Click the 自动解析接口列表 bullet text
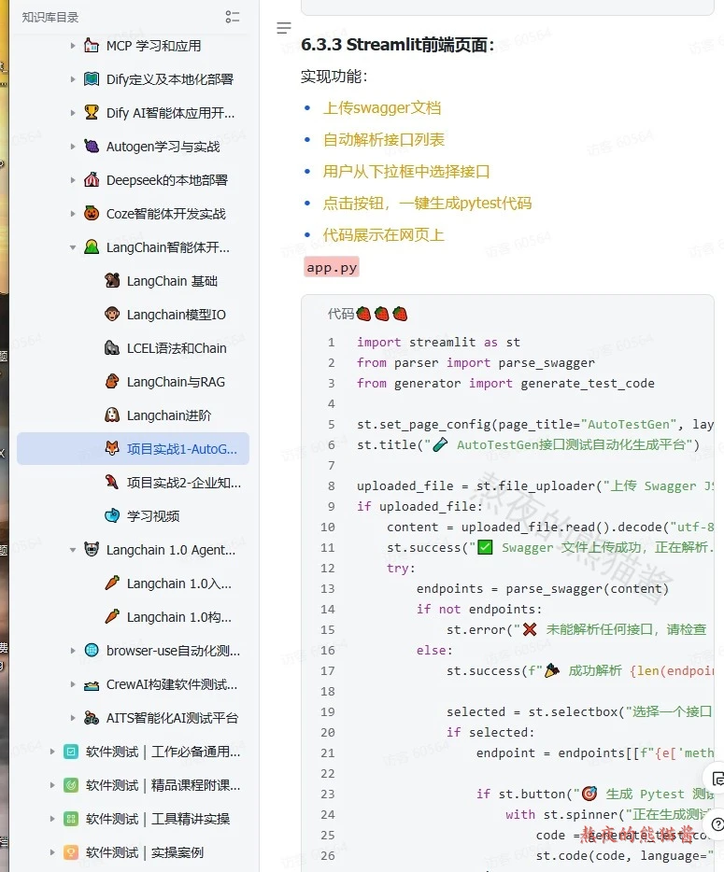The image size is (724, 872). coord(383,140)
